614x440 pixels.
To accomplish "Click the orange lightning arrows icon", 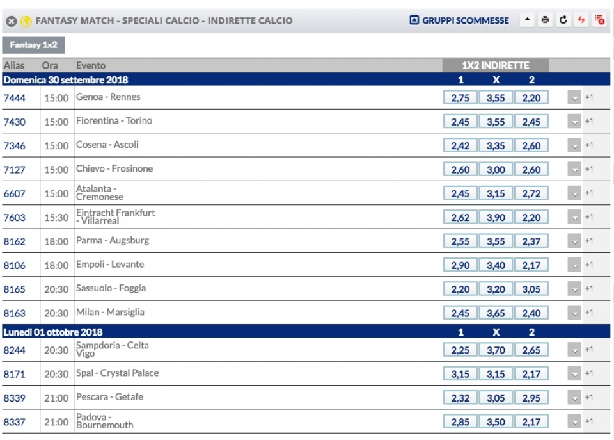I will 581,20.
